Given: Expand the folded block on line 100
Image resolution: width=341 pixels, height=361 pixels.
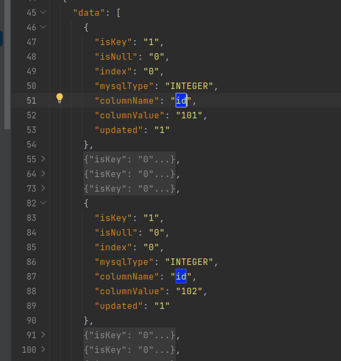Looking at the screenshot, I should tap(43, 350).
